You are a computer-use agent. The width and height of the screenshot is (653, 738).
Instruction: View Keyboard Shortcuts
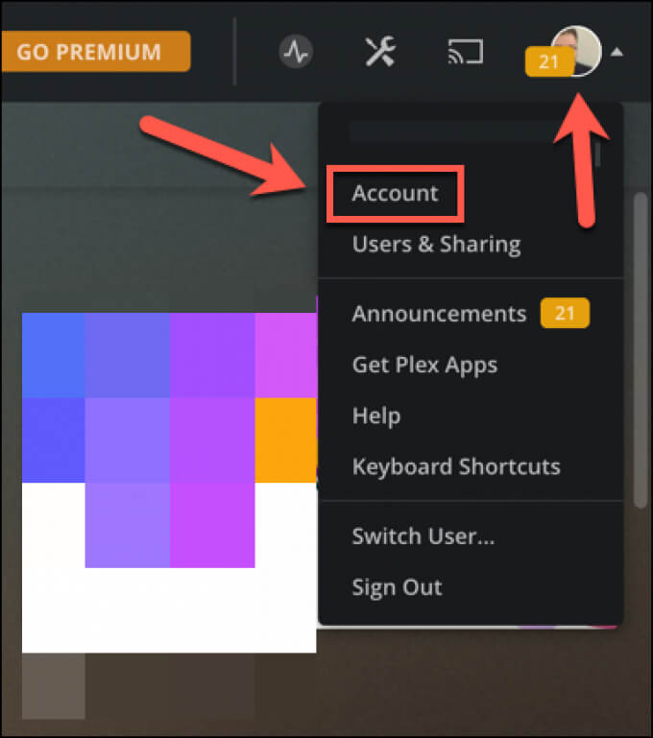(x=456, y=466)
